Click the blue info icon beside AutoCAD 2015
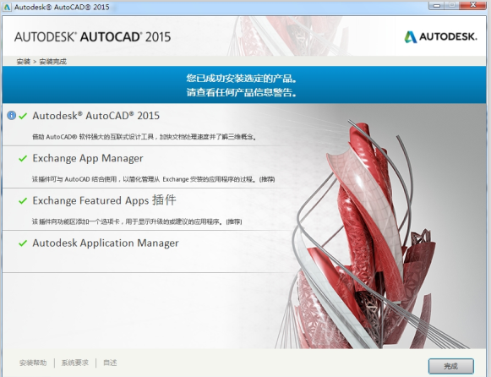The image size is (491, 377). click(x=11, y=116)
